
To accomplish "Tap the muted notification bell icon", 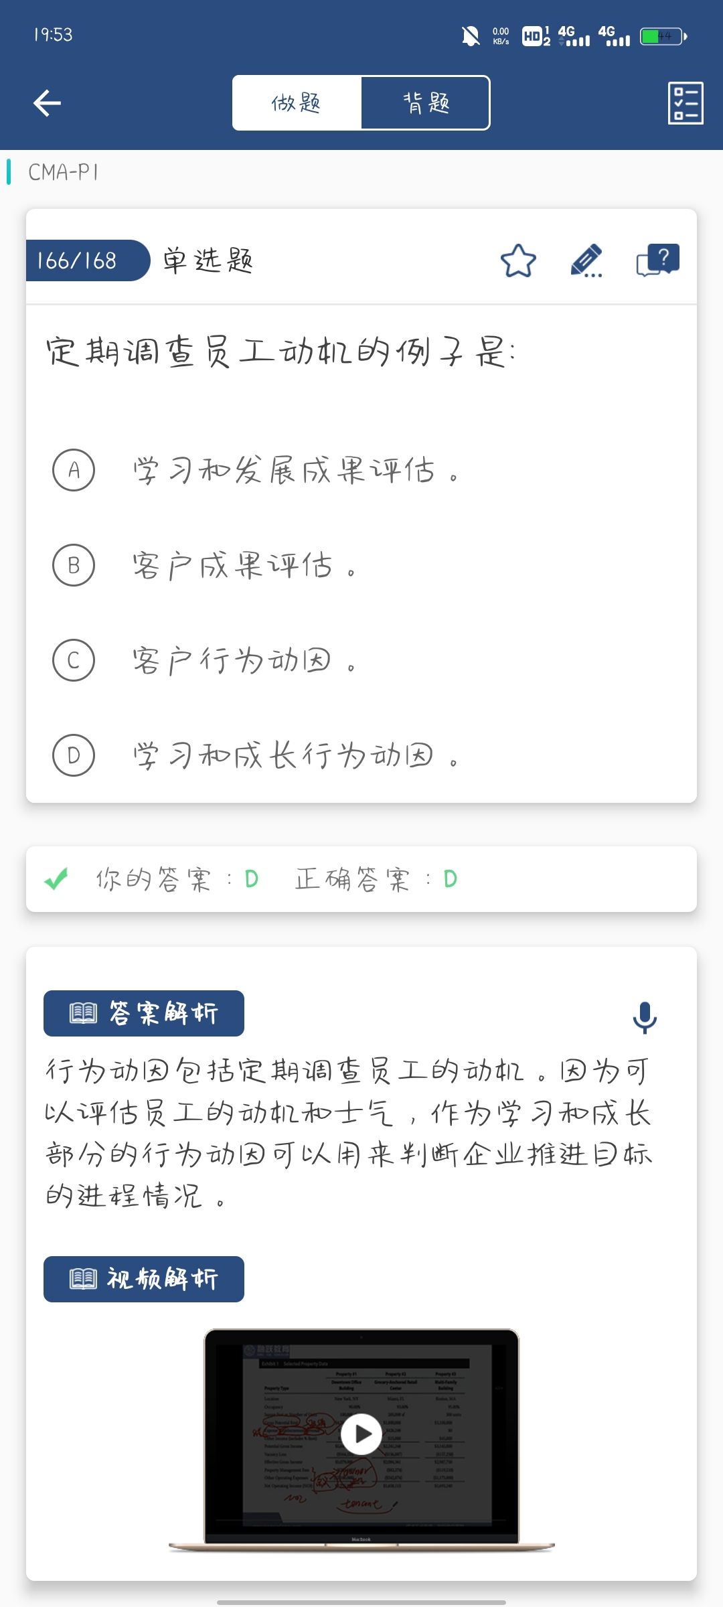I will click(x=471, y=35).
